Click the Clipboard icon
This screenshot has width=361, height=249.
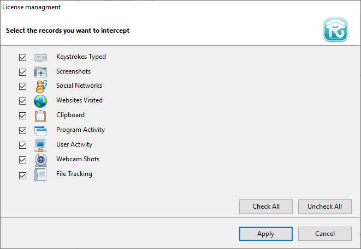pos(40,116)
